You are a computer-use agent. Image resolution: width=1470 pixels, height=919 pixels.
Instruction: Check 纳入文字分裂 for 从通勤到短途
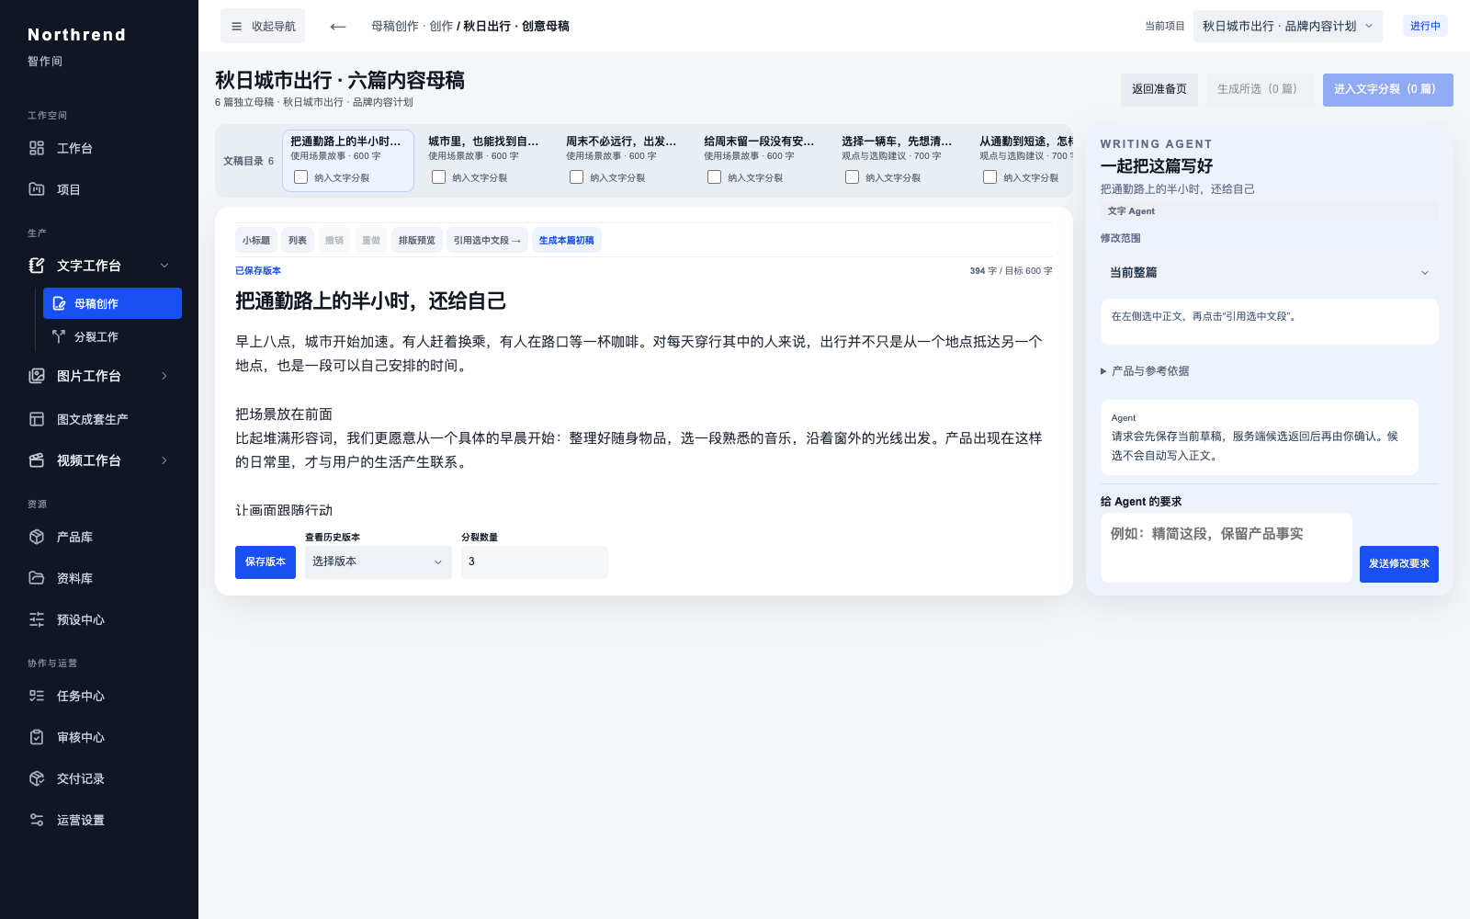989,177
